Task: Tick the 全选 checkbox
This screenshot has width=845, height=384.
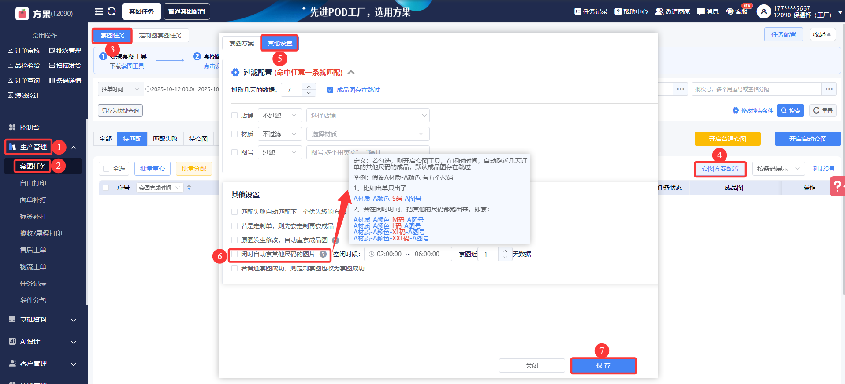Action: tap(106, 169)
